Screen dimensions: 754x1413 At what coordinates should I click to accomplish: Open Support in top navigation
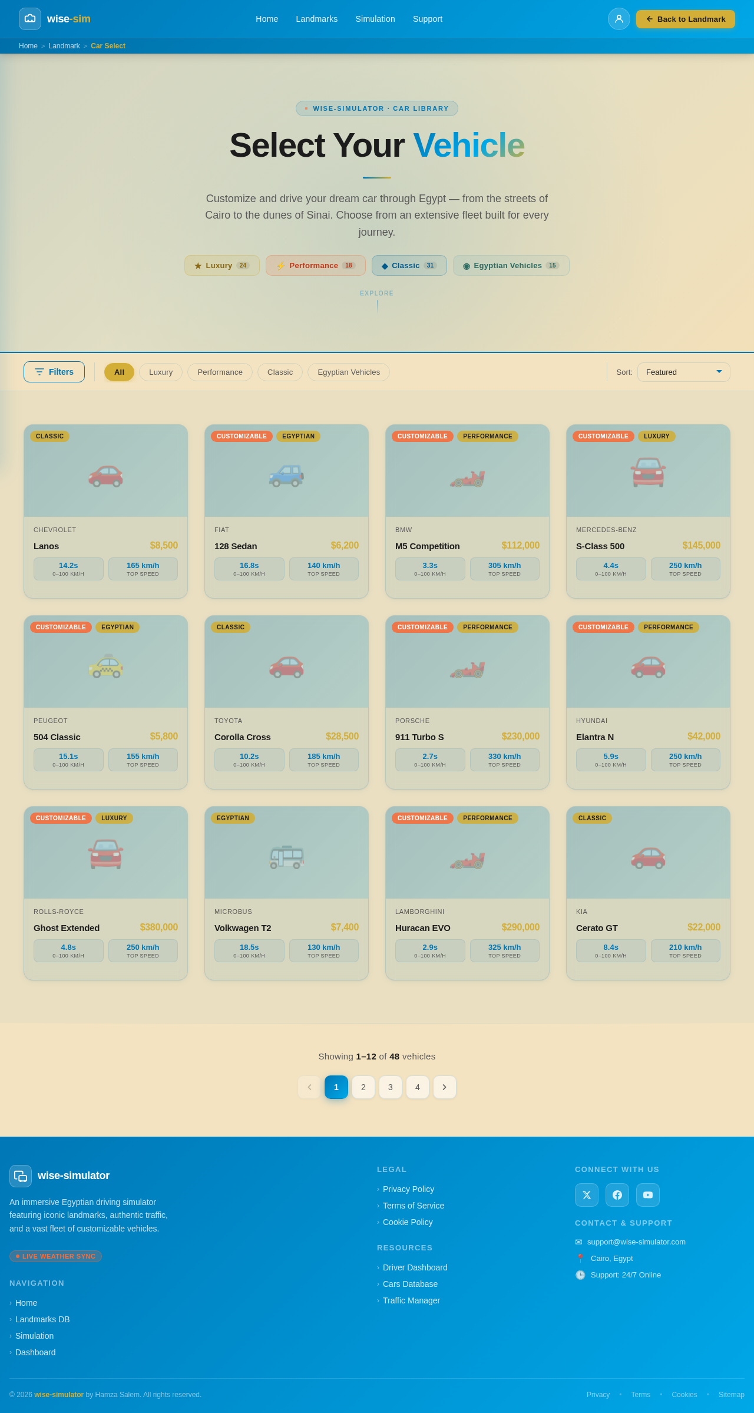pyautogui.click(x=428, y=19)
